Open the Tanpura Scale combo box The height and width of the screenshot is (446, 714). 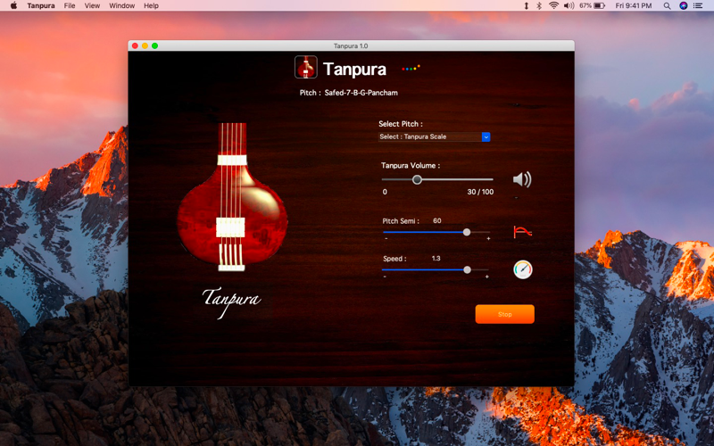[434, 137]
